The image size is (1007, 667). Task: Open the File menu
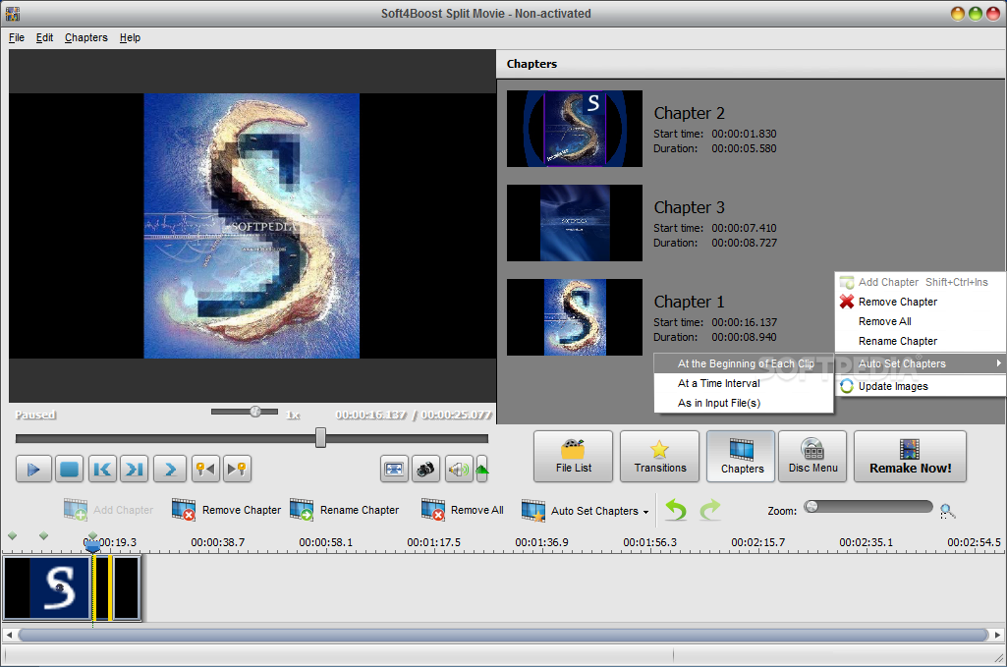pyautogui.click(x=17, y=37)
